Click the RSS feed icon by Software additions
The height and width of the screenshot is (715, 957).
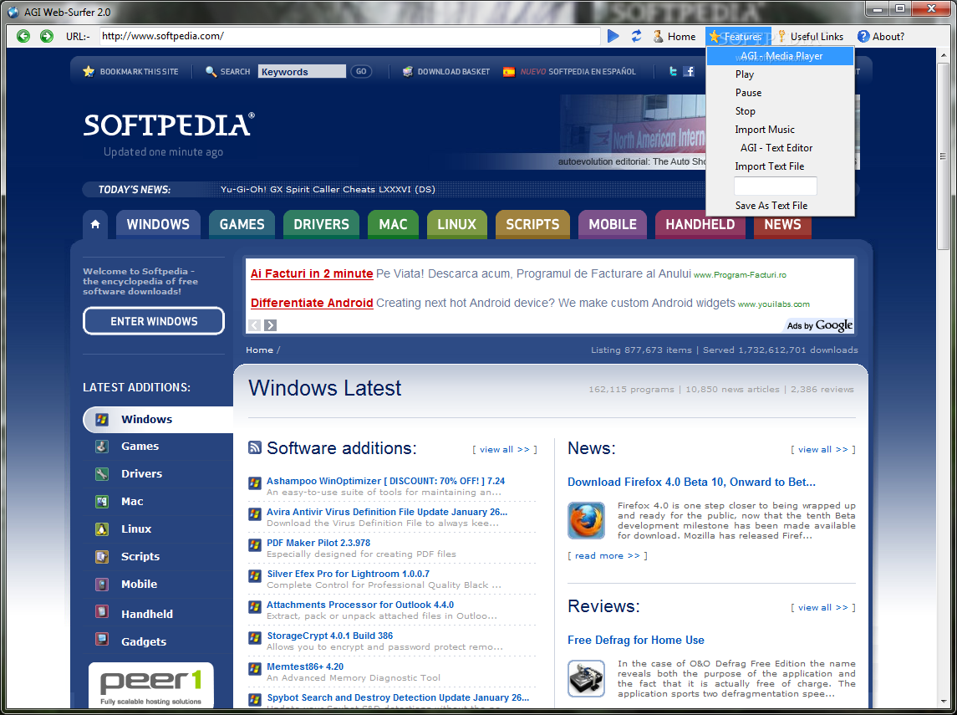click(255, 447)
